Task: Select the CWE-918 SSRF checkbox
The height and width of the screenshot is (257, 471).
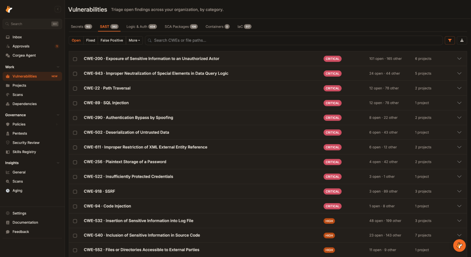Action: coord(75,191)
